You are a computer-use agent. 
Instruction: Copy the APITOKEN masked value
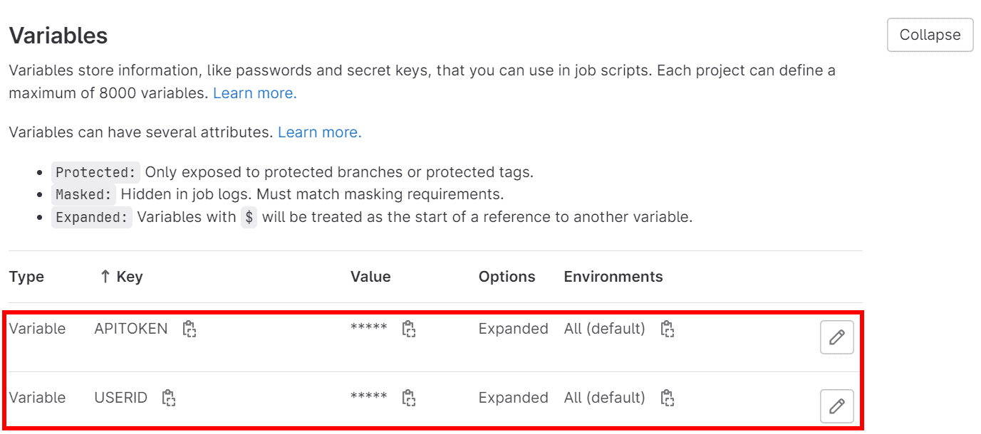[x=408, y=329]
